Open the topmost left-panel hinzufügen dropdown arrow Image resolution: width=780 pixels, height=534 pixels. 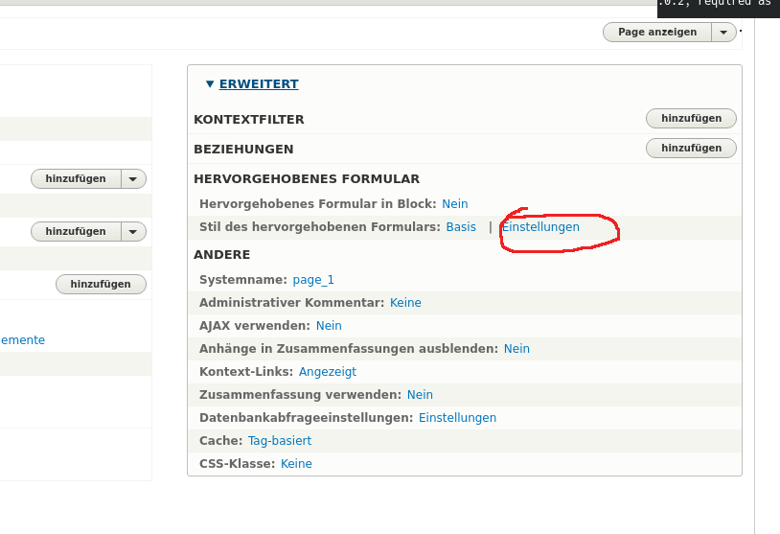click(133, 179)
